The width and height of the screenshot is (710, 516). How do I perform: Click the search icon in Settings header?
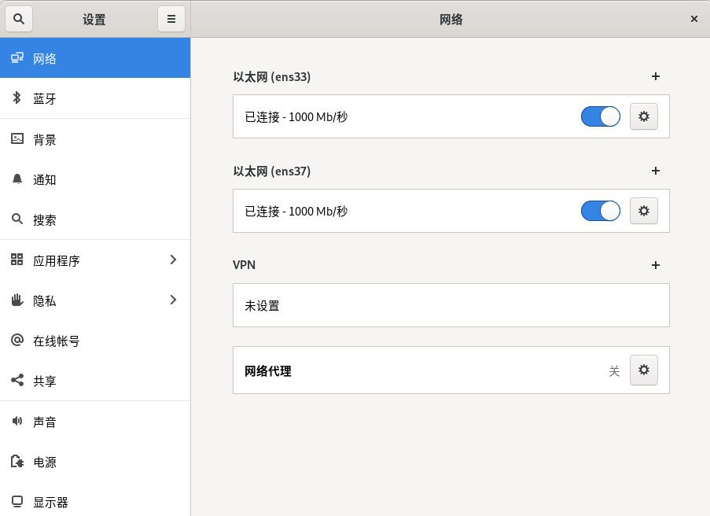19,19
